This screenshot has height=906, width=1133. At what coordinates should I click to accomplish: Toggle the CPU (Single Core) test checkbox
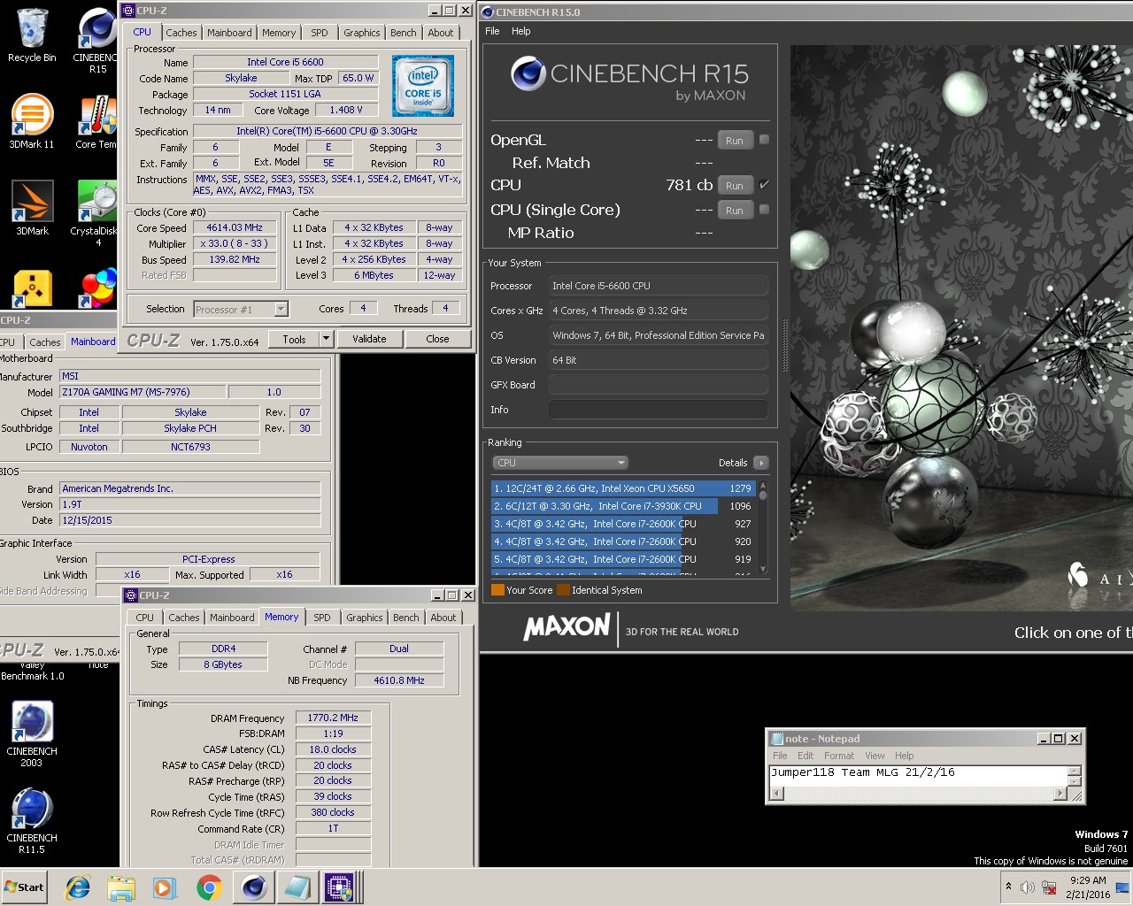[x=764, y=210]
